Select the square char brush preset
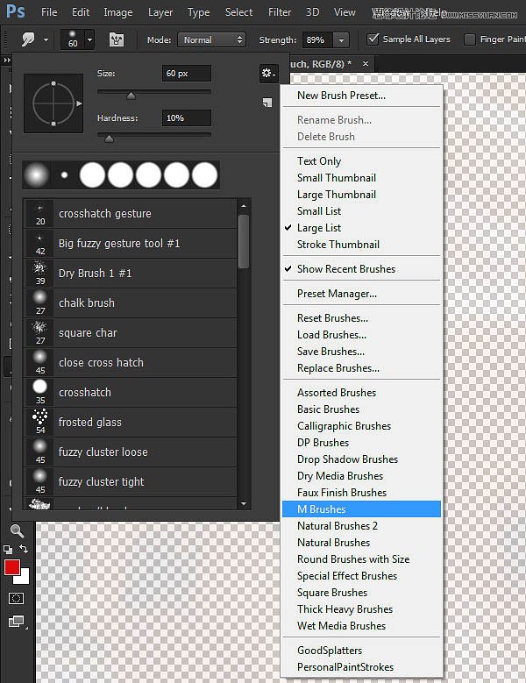Image resolution: width=526 pixels, height=683 pixels. (131, 333)
